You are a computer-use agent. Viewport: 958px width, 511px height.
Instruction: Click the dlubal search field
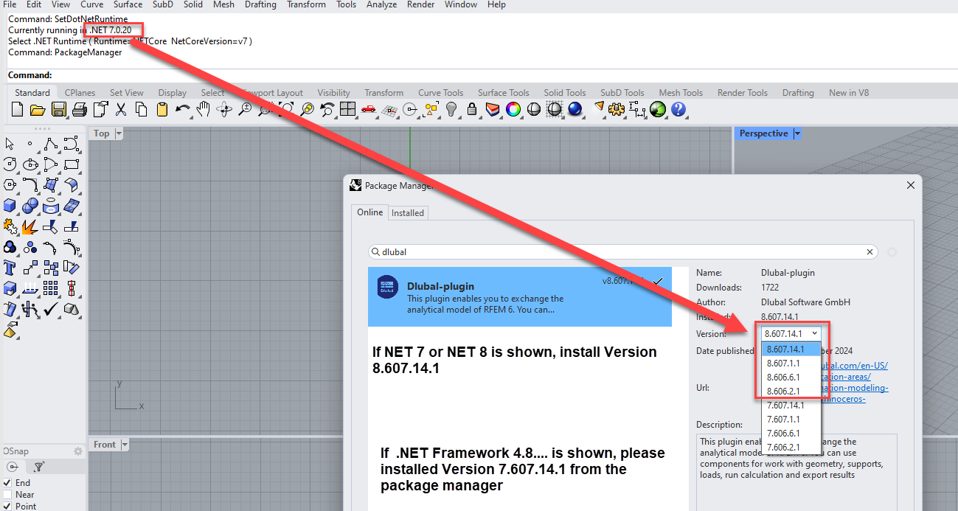coord(623,252)
